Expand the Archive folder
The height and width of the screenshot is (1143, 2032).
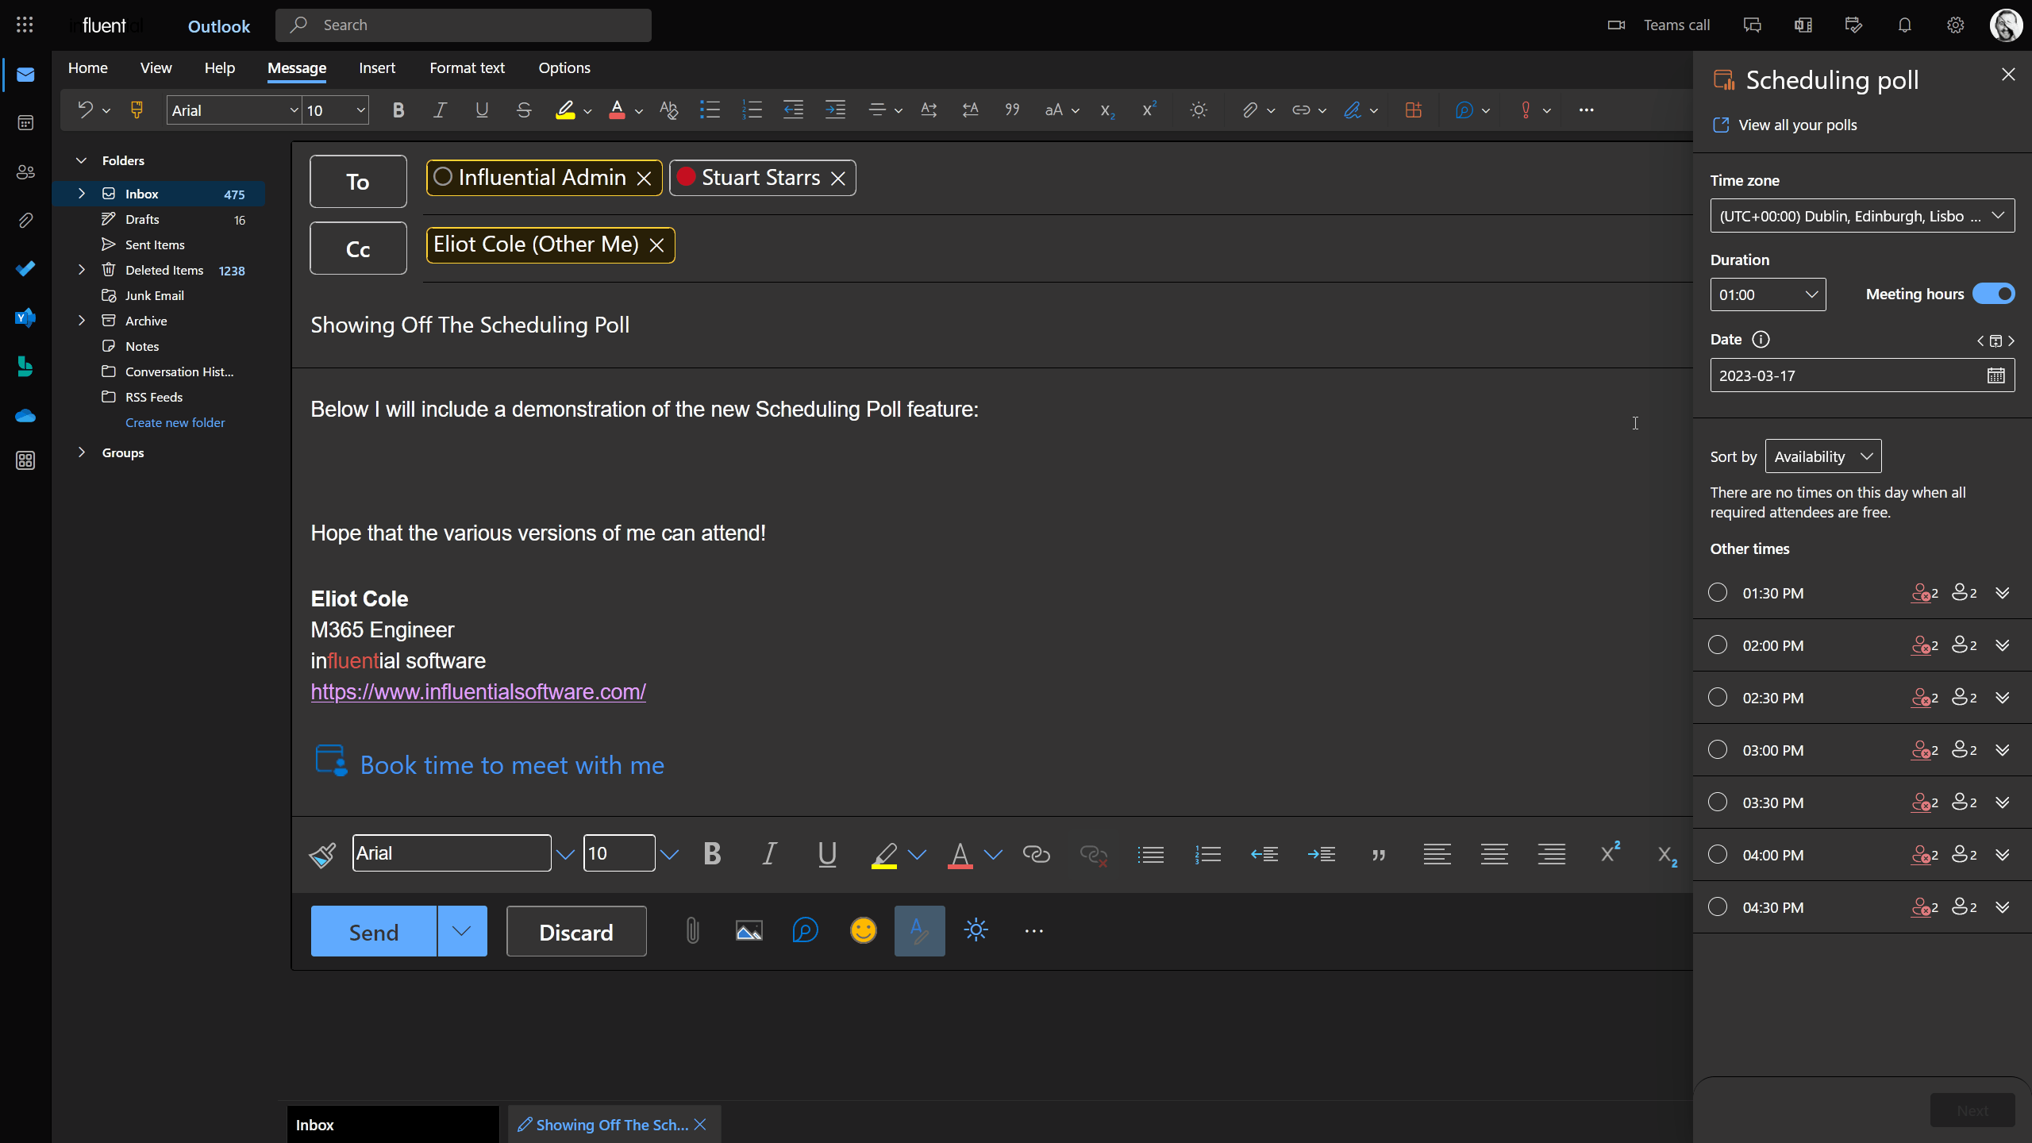(81, 321)
